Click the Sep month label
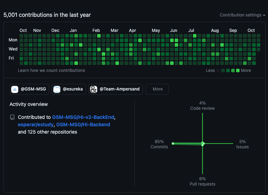This screenshot has width=268, height=195. 233,31
